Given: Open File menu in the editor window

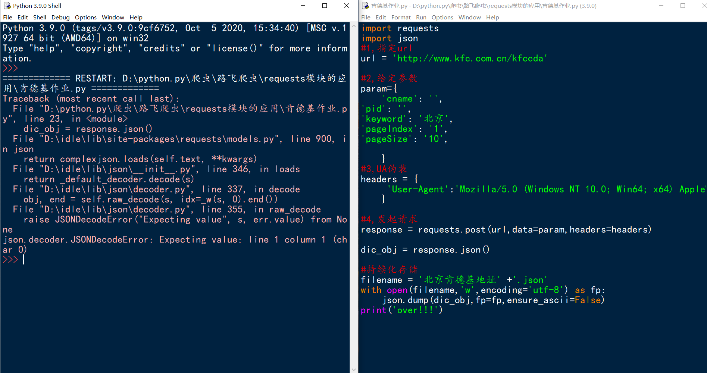Looking at the screenshot, I should tap(366, 17).
